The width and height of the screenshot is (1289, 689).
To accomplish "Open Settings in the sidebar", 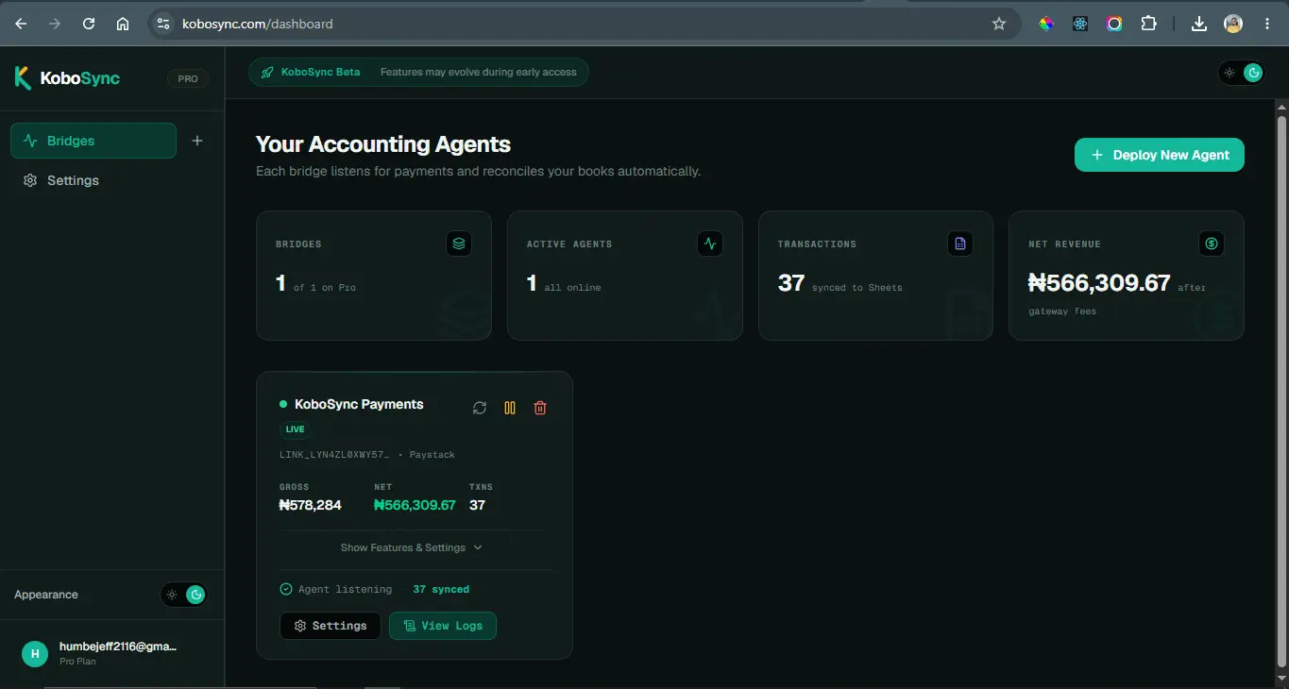I will 62,180.
